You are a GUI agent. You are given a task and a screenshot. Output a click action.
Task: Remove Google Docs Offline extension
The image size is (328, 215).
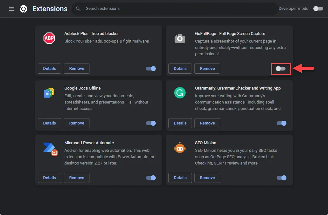click(76, 123)
